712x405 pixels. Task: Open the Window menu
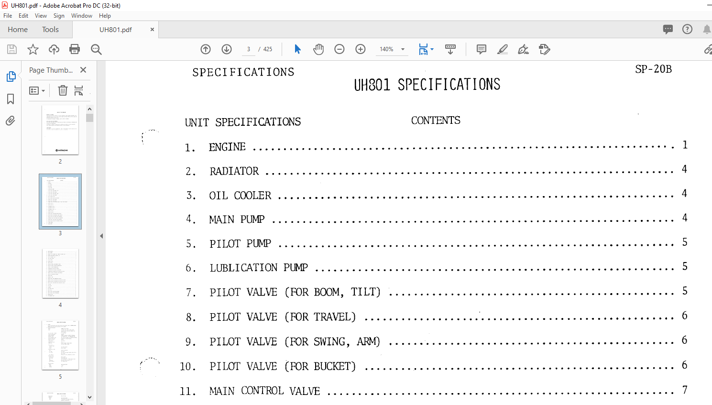point(82,16)
